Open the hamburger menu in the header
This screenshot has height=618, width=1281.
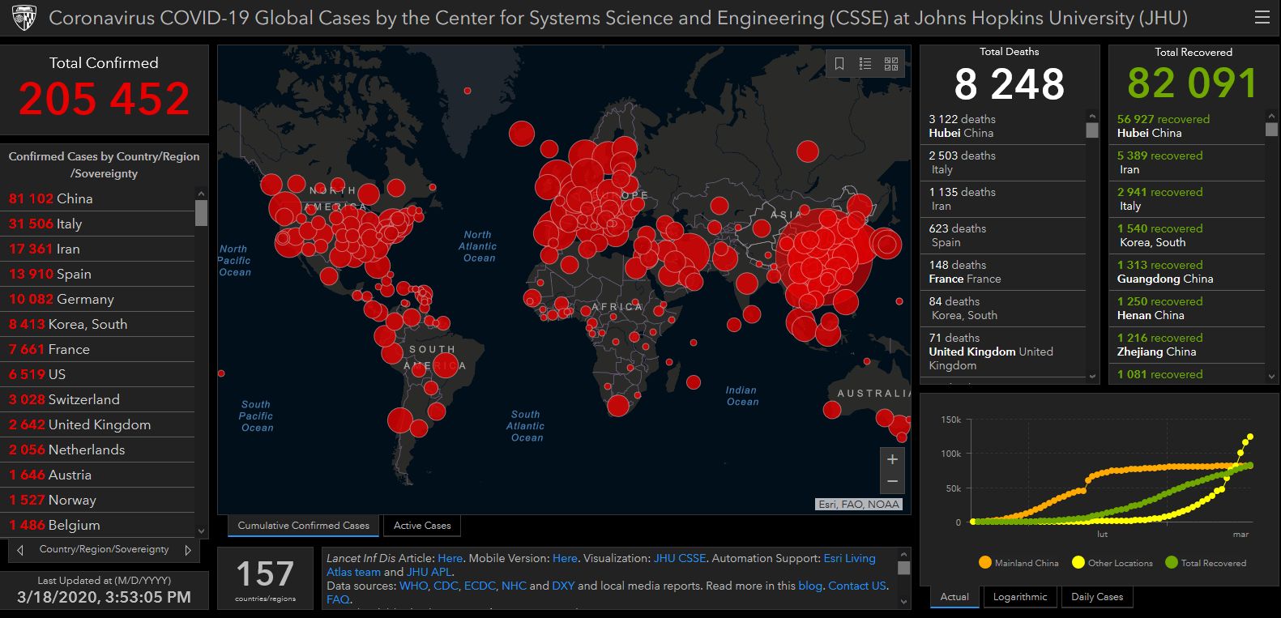pyautogui.click(x=1262, y=17)
